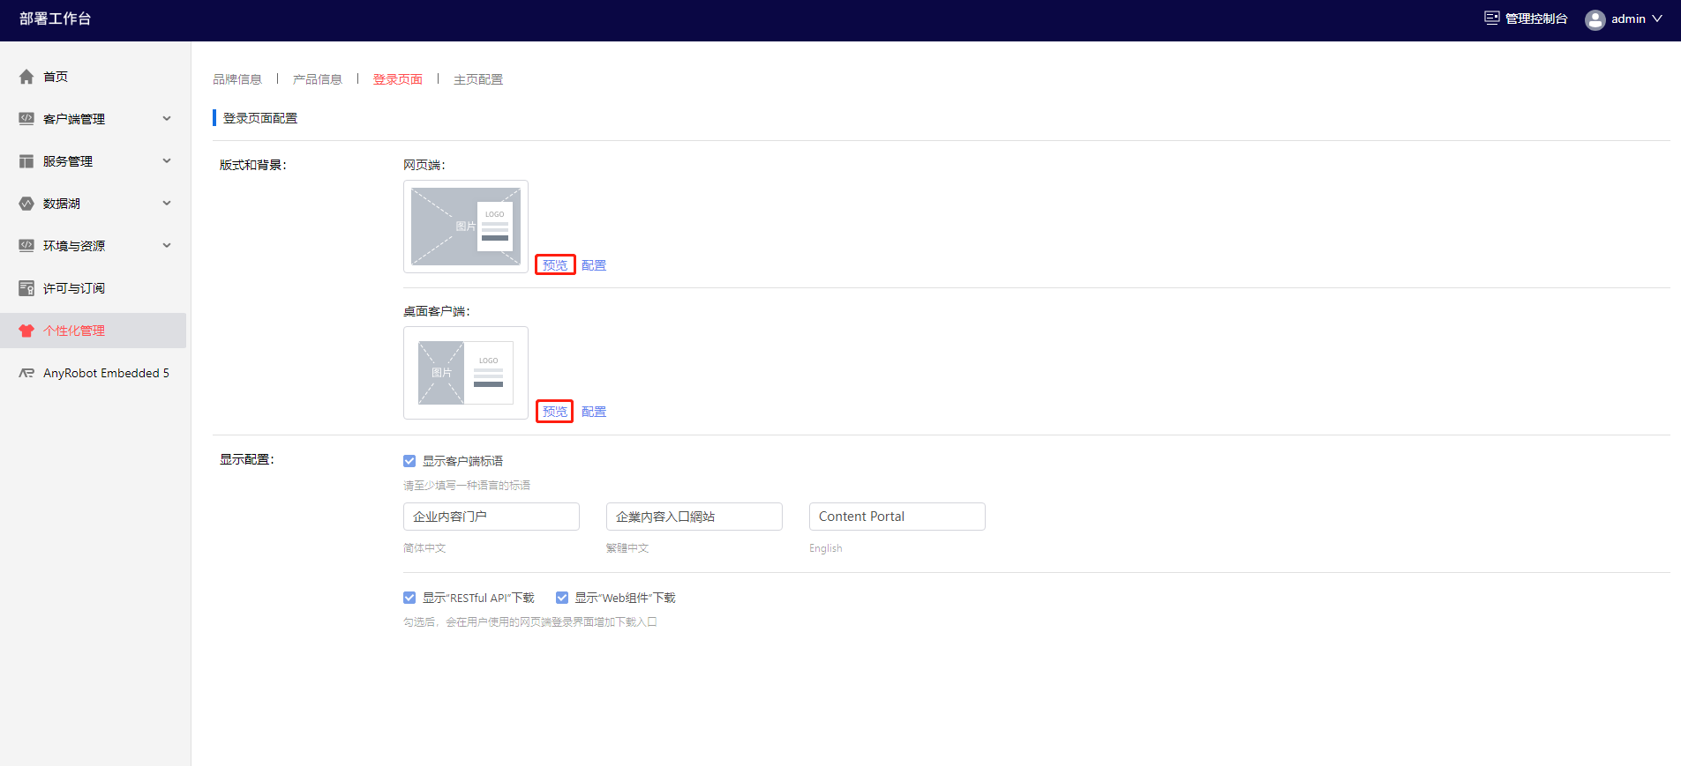The height and width of the screenshot is (766, 1681).
Task: Open 首页 in the sidebar
Action: point(93,77)
